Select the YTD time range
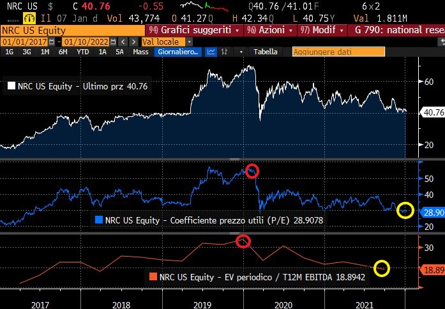Viewport: 445px width, 309px height. (x=82, y=52)
